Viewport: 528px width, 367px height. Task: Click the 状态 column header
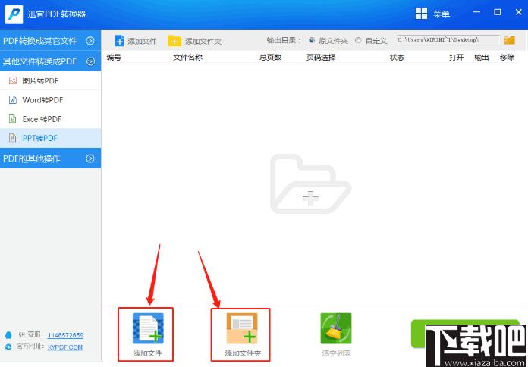coord(397,57)
